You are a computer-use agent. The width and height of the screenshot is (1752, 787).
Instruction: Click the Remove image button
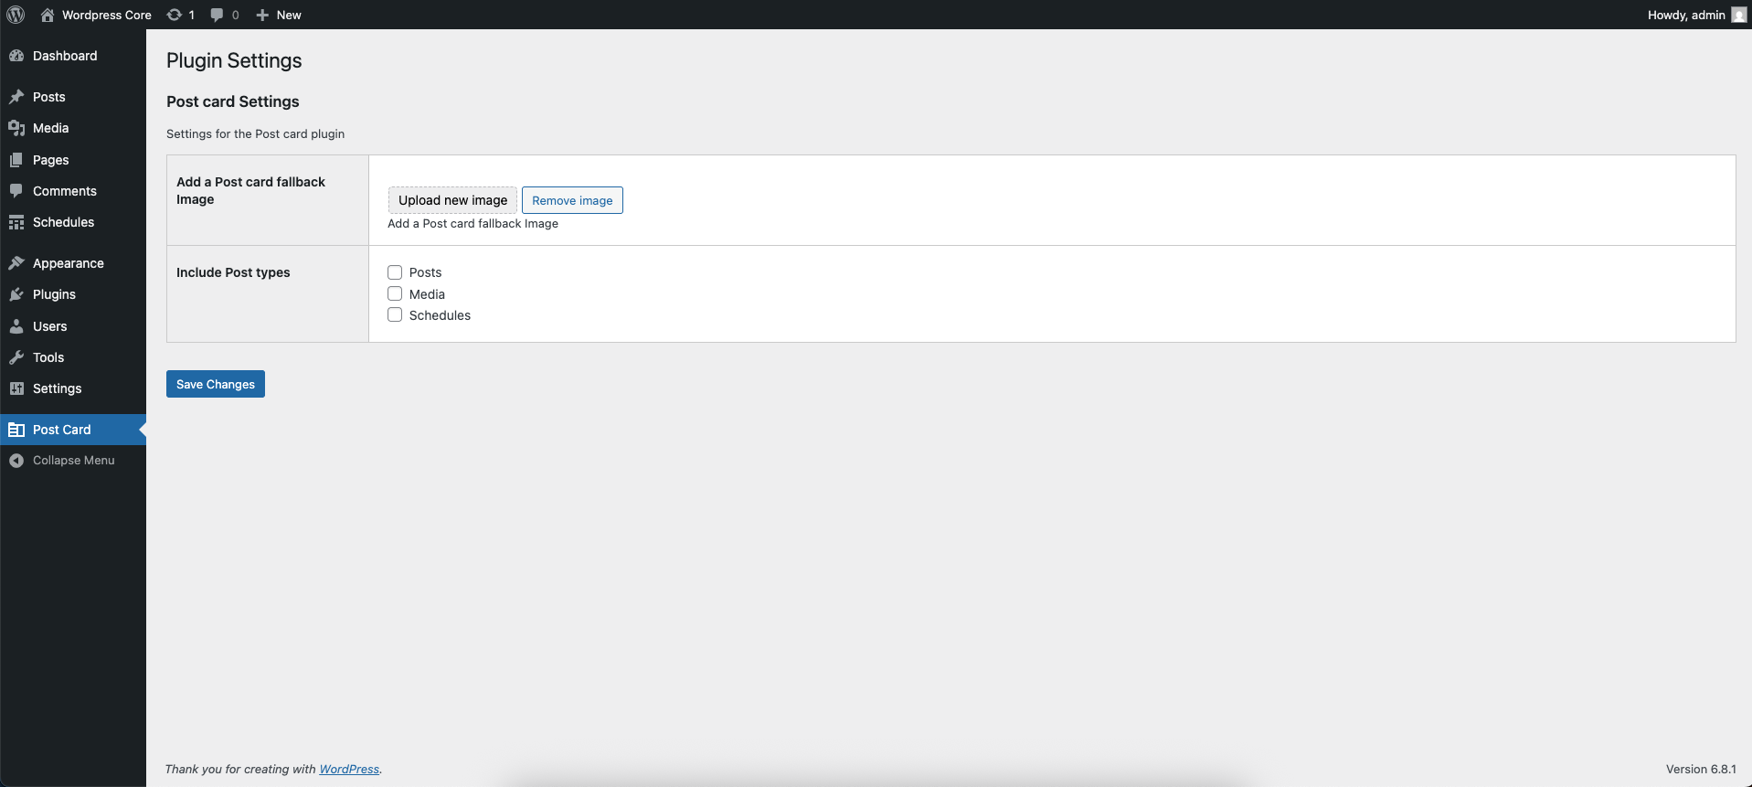click(x=572, y=200)
